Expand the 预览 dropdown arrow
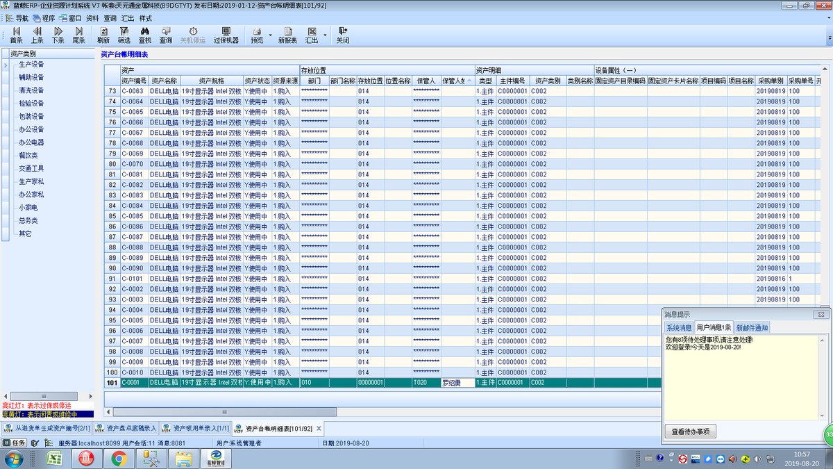 (270, 35)
